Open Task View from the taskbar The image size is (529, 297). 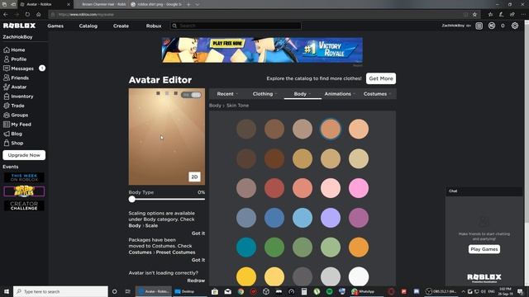pyautogui.click(x=127, y=291)
